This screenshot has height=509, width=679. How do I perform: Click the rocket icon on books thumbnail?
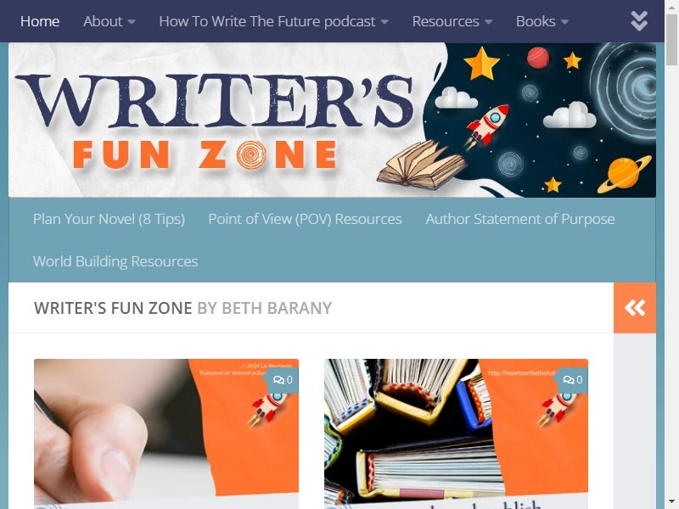coord(556,408)
